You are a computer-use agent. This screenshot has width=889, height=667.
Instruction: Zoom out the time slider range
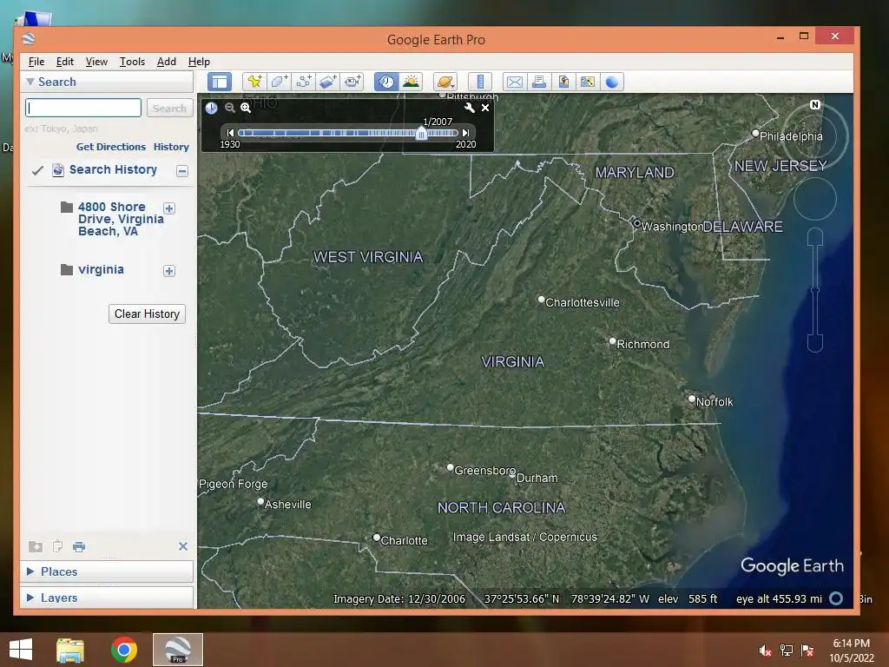229,108
